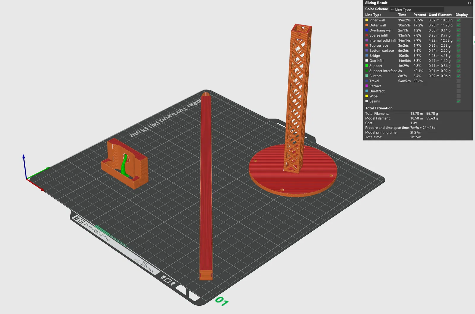This screenshot has height=314, width=475.
Task: Click Gap infill time '14m56s'
Action: click(404, 61)
